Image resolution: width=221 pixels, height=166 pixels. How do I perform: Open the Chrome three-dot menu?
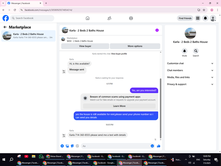tap(217, 10)
